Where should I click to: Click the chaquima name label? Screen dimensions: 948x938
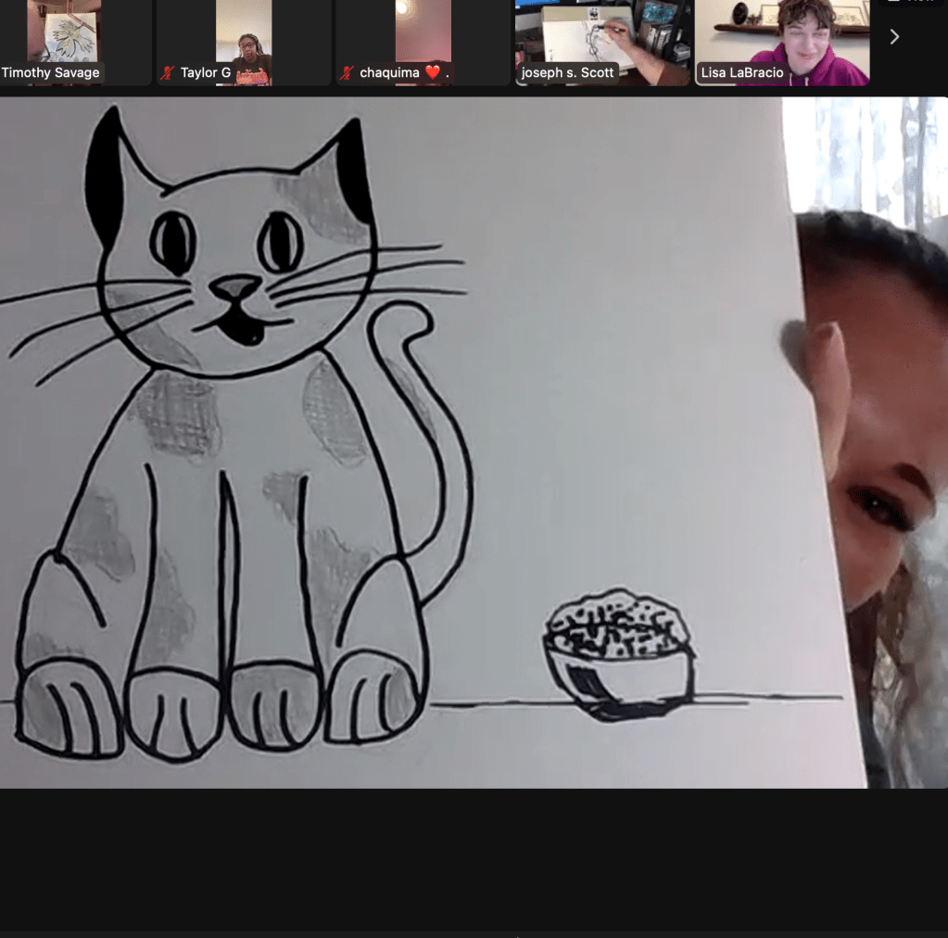tap(389, 72)
